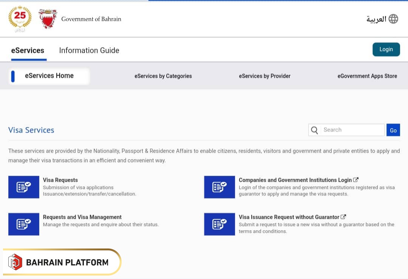The height and width of the screenshot is (279, 408).
Task: Switch language to Arabic
Action: 376,19
